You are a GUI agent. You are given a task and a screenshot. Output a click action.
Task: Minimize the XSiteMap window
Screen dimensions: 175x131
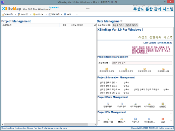tap(161, 2)
